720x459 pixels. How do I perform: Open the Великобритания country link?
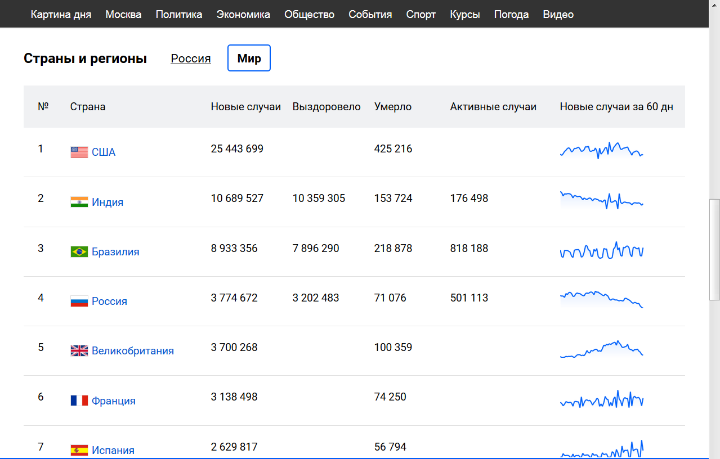(133, 350)
